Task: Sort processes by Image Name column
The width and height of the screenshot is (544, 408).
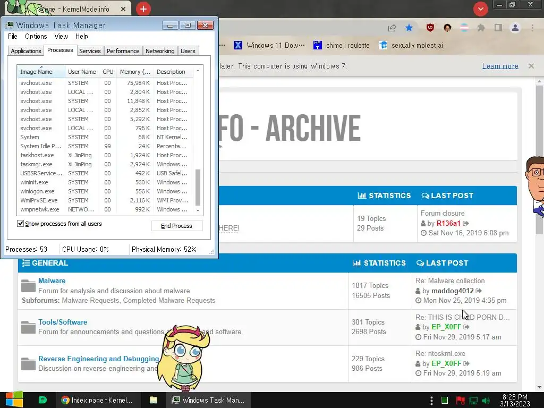Action: click(41, 72)
